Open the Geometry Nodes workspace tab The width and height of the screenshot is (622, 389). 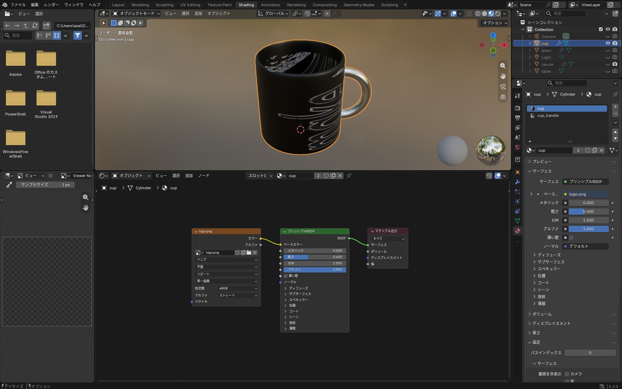tap(359, 5)
